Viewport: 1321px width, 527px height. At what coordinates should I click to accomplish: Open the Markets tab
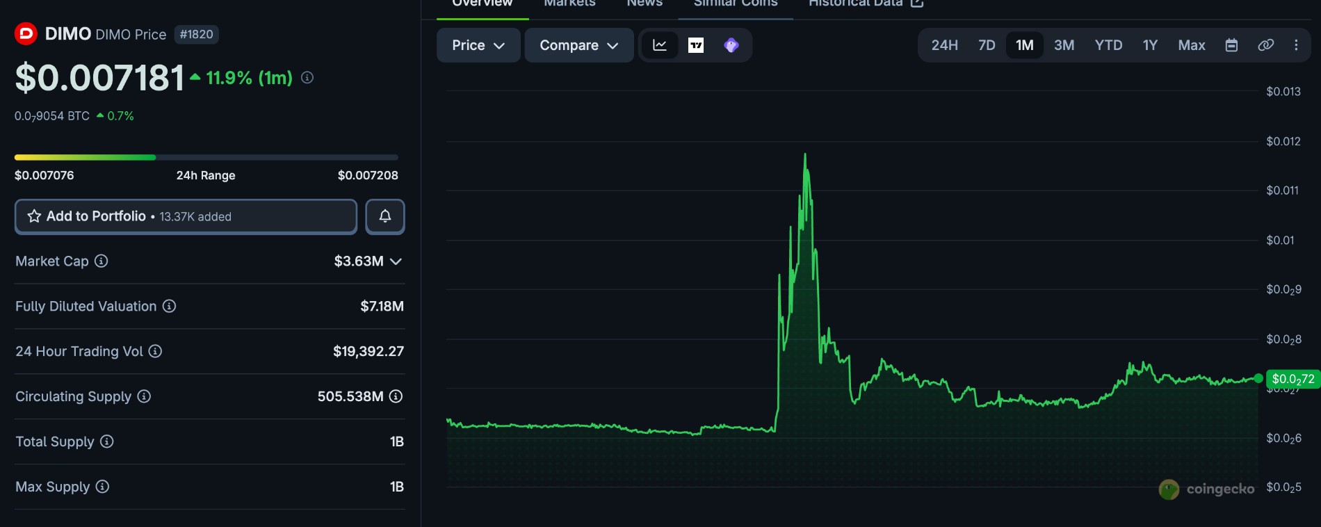pyautogui.click(x=570, y=3)
